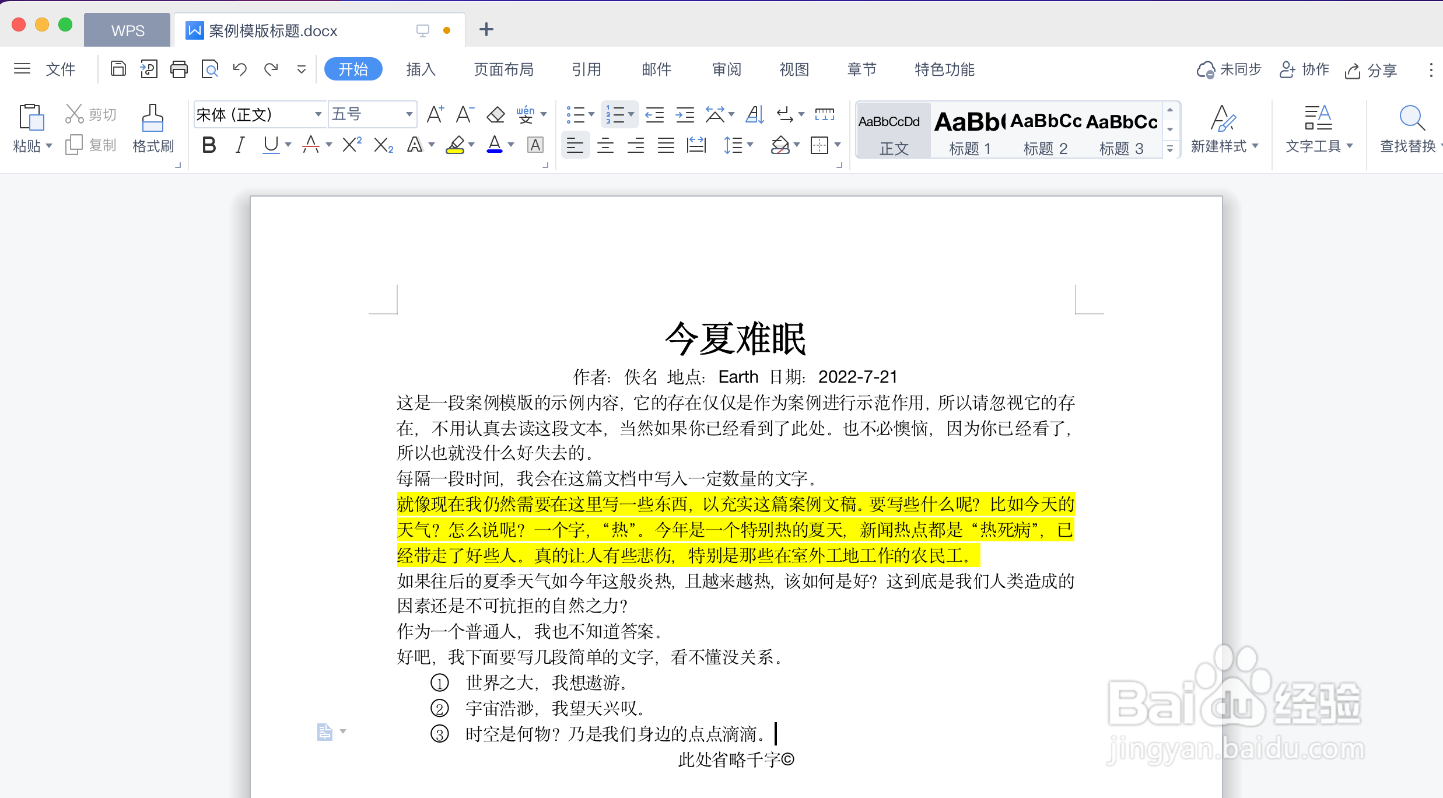Image resolution: width=1443 pixels, height=798 pixels.
Task: Click the Print icon in quick toolbar
Action: (x=179, y=69)
